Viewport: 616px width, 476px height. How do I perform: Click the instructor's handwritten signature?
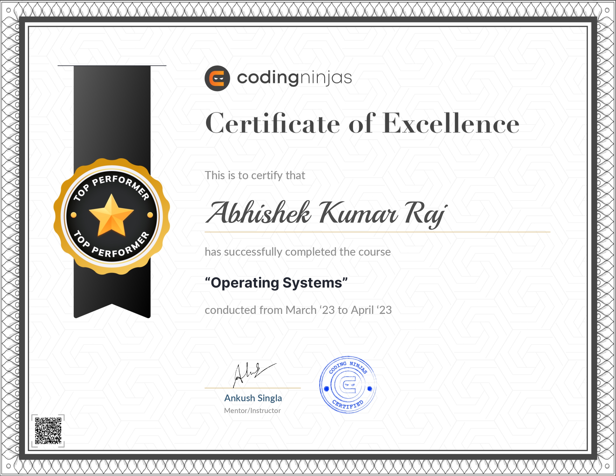(x=254, y=375)
